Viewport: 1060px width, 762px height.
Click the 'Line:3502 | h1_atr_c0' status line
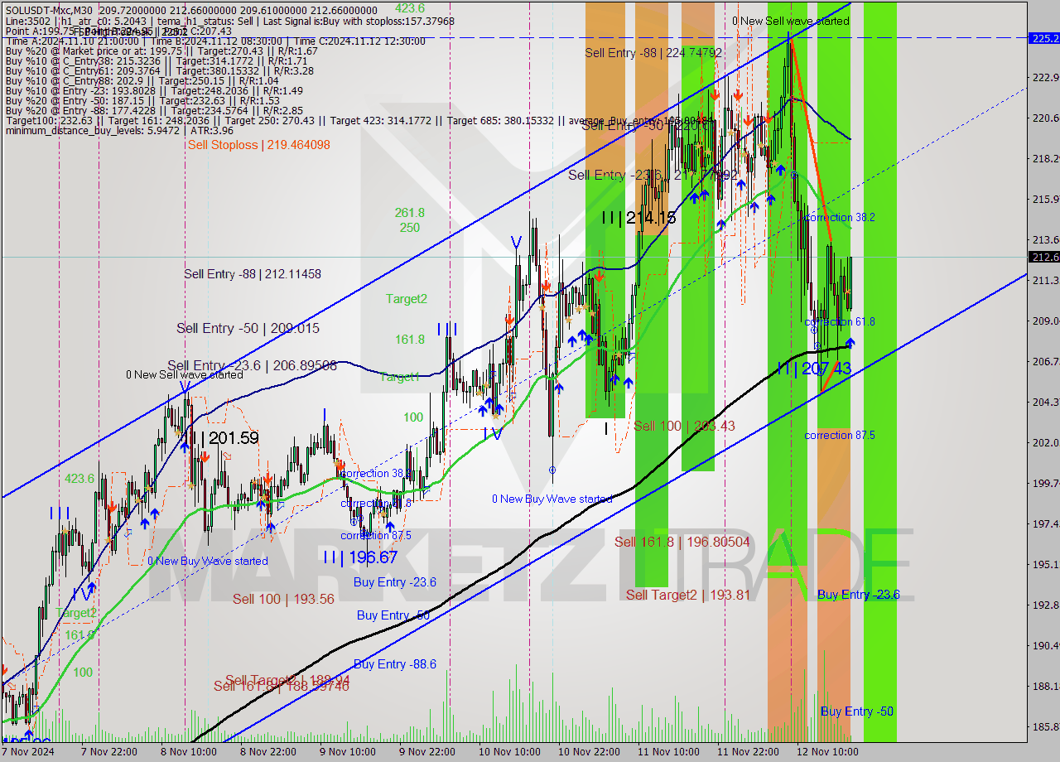tap(229, 22)
